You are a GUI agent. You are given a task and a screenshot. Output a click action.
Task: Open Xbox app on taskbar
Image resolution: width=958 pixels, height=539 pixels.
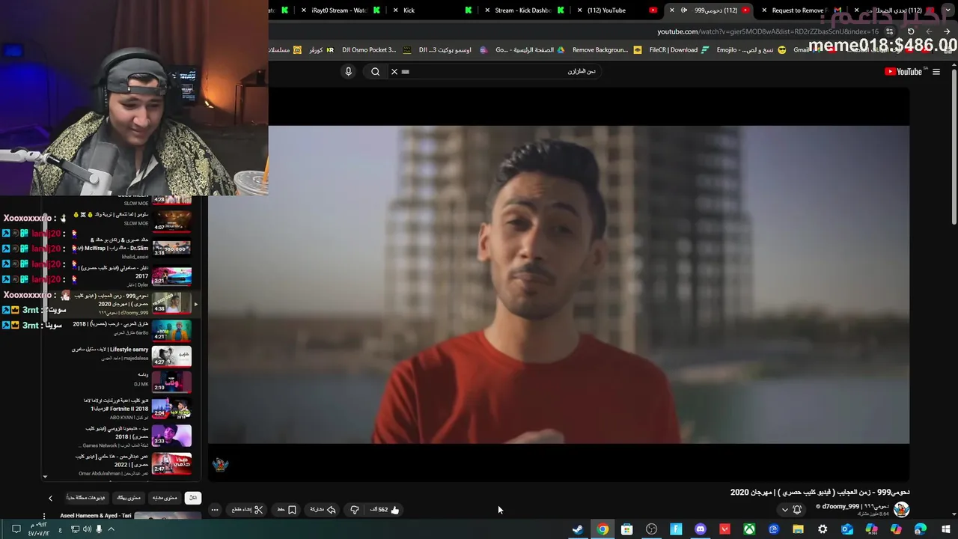coord(749,529)
